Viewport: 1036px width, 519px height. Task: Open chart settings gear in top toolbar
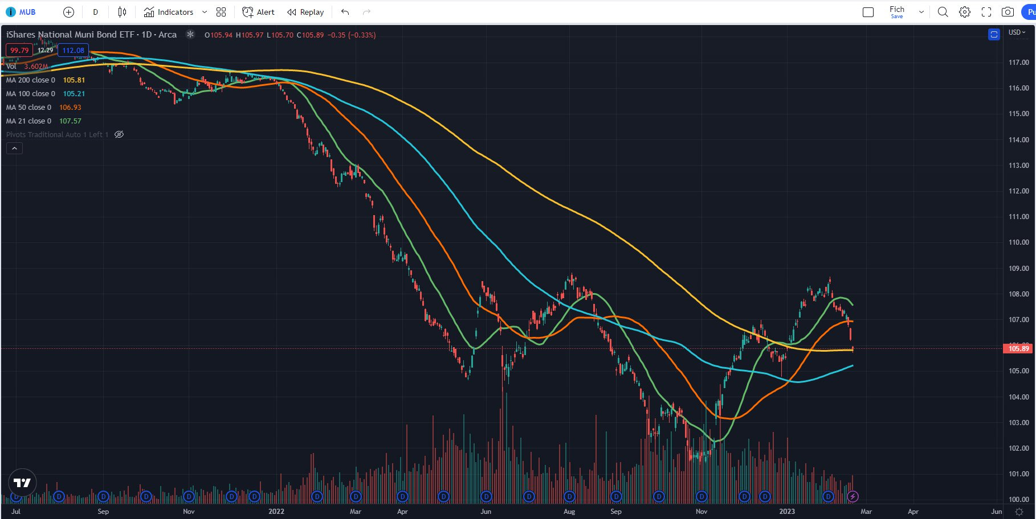click(965, 12)
